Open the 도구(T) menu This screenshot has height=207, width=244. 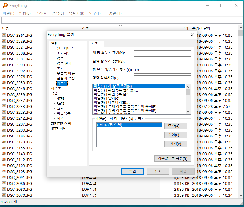(x=95, y=13)
